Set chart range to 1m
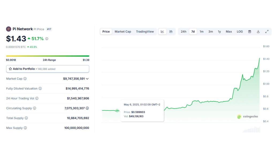This screenshot has width=274, height=154. point(202,32)
